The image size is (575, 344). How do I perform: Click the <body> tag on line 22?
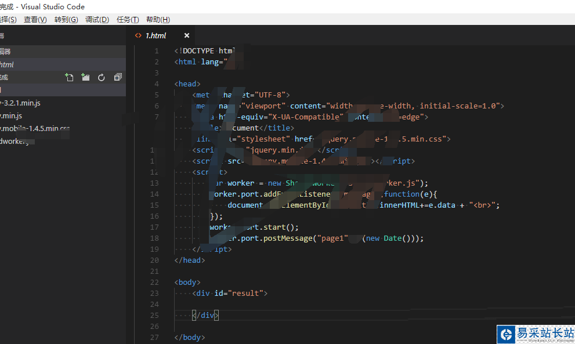pos(187,283)
